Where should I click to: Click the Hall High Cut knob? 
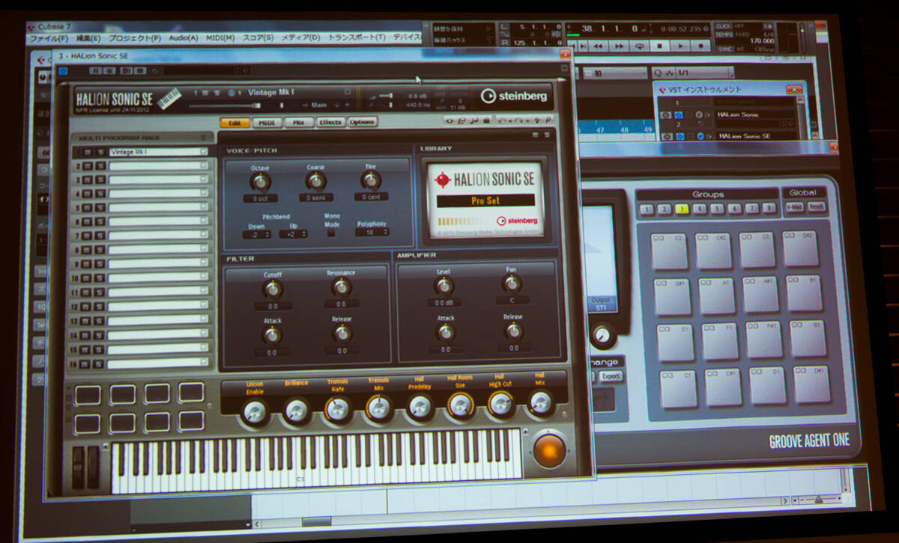(x=500, y=404)
